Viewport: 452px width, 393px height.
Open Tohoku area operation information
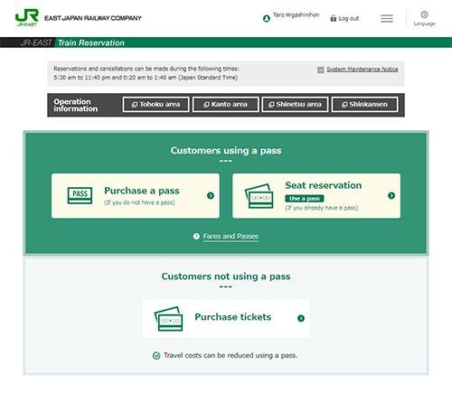point(155,105)
